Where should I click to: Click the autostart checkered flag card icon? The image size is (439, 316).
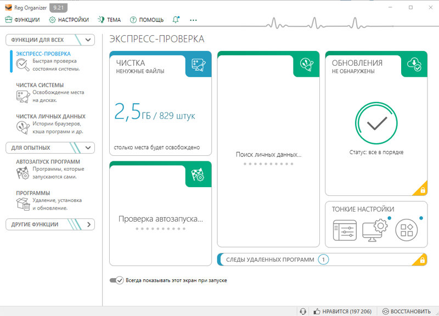coord(198,175)
